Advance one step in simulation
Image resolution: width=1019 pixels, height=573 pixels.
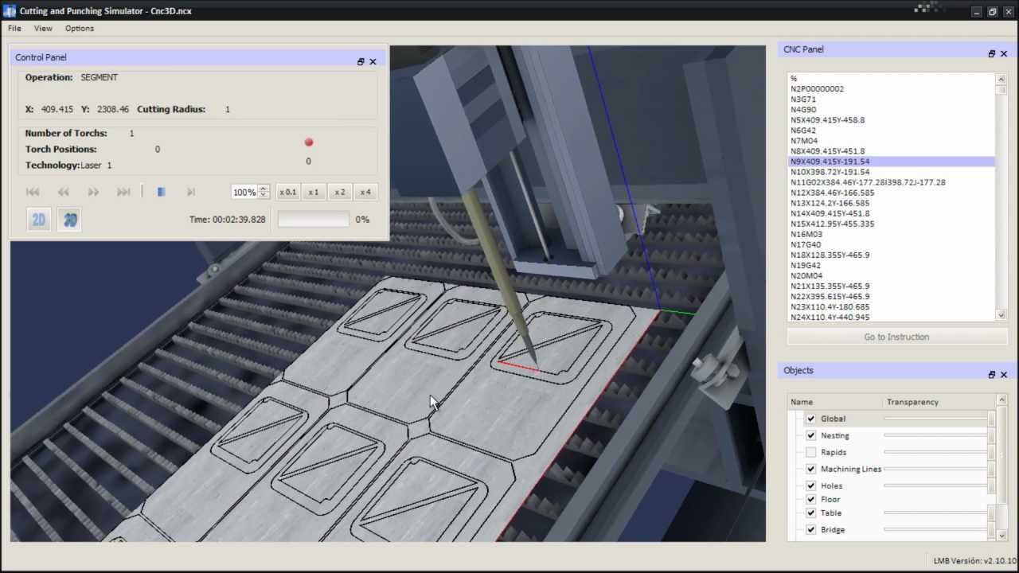[190, 192]
